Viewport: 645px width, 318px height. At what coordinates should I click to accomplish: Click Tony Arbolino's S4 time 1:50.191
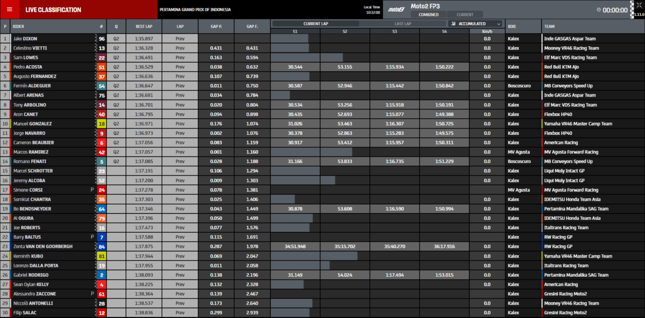444,105
